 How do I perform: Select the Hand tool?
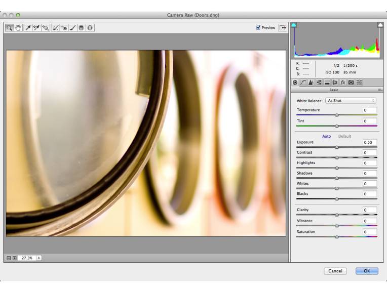(x=19, y=28)
